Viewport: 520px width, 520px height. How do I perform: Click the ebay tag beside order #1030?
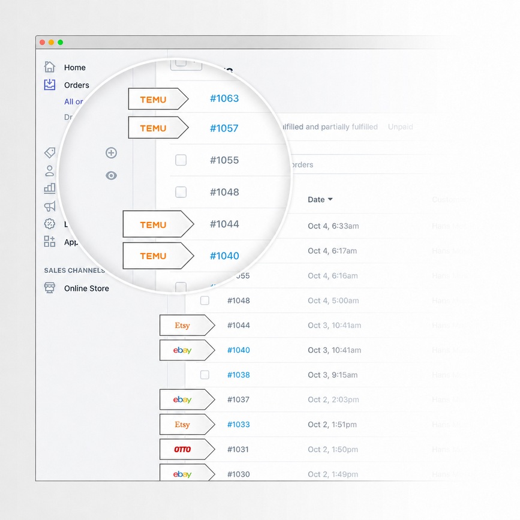[x=187, y=474]
